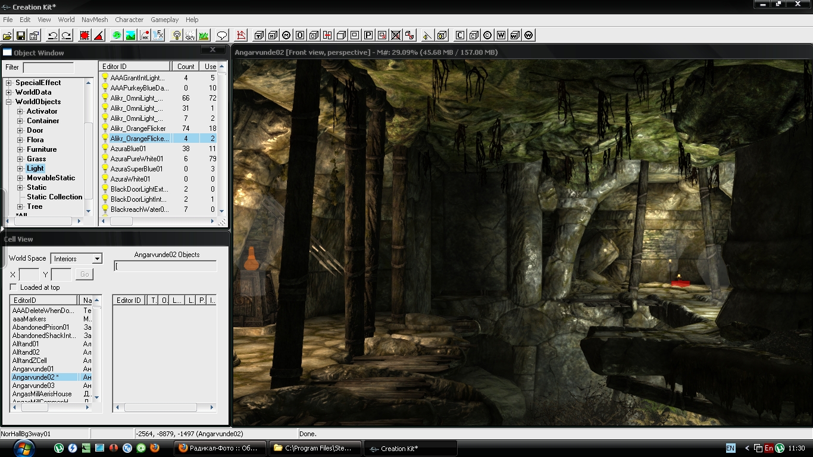Image resolution: width=813 pixels, height=457 pixels.
Task: Sort cells by EditorID column header
Action: pos(44,301)
